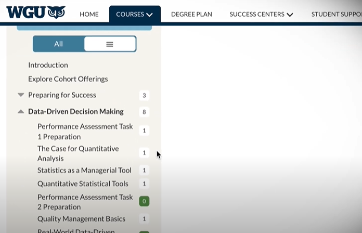Select Data-Driven Decision Making section
This screenshot has height=233, width=362.
point(76,111)
